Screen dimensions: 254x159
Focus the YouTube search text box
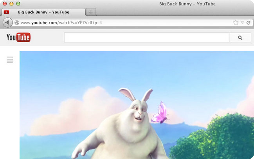[146, 38]
